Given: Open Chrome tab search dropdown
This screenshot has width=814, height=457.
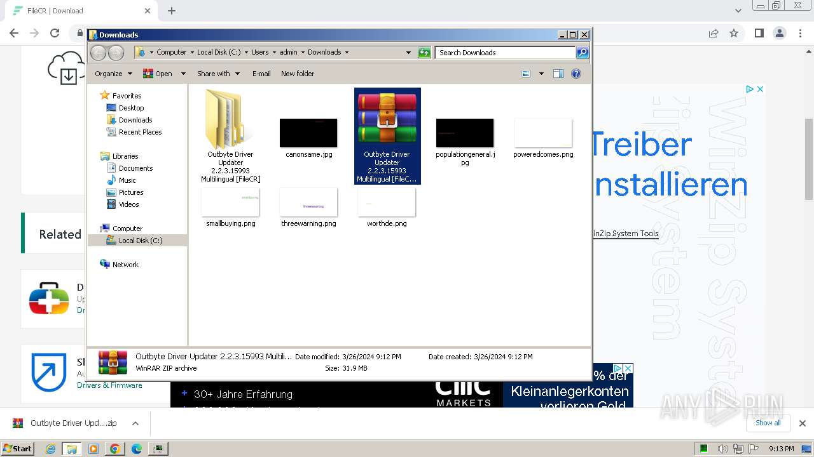Looking at the screenshot, I should coord(738,11).
